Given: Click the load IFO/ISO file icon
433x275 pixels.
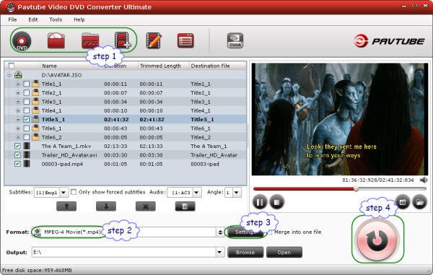Looking at the screenshot, I should 90,40.
